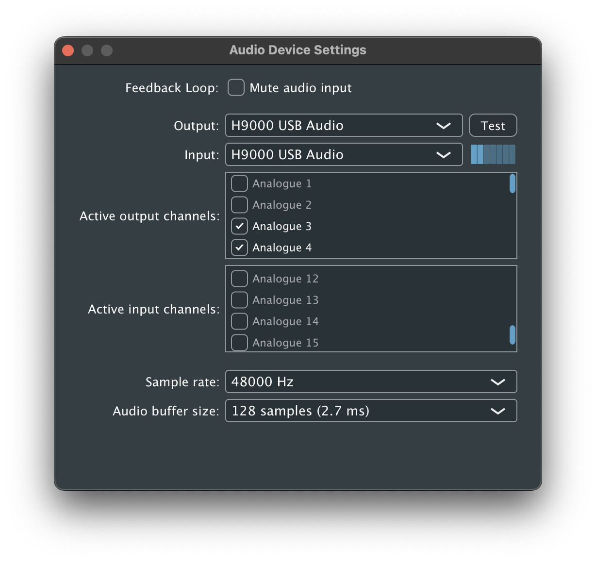Open the Input device dropdown
Screen dimensions: 596x562
(x=343, y=155)
